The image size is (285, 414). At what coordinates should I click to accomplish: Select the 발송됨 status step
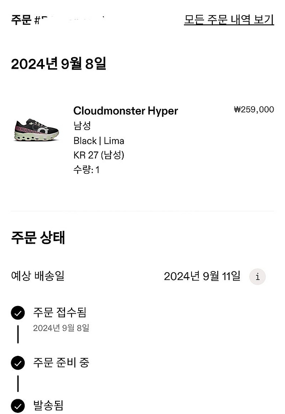tap(48, 405)
